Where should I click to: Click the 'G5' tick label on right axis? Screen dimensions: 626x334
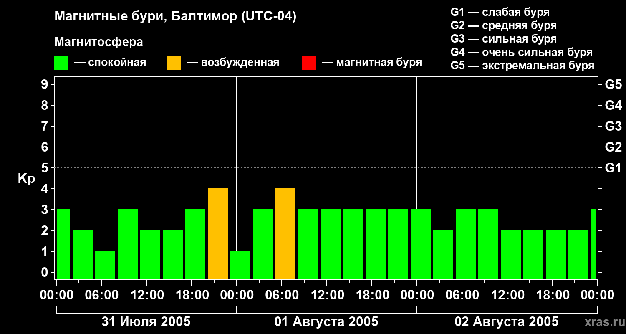coord(613,84)
